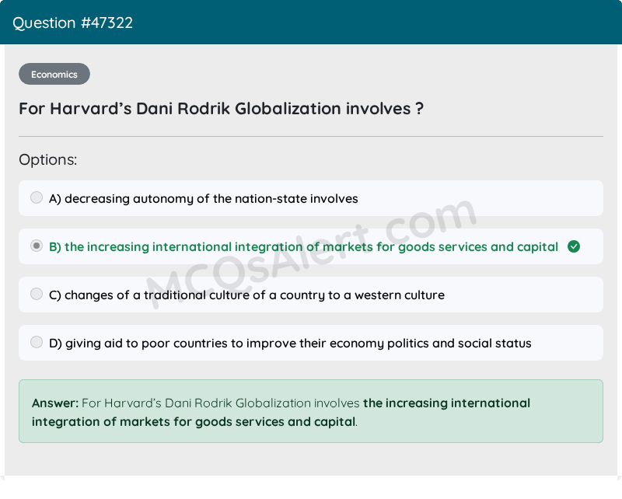Click option D text about giving aid to poor countries

tap(290, 343)
